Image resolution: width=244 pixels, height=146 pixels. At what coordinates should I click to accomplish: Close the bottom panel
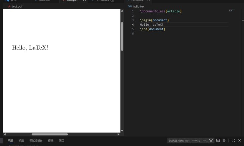pos(239,140)
